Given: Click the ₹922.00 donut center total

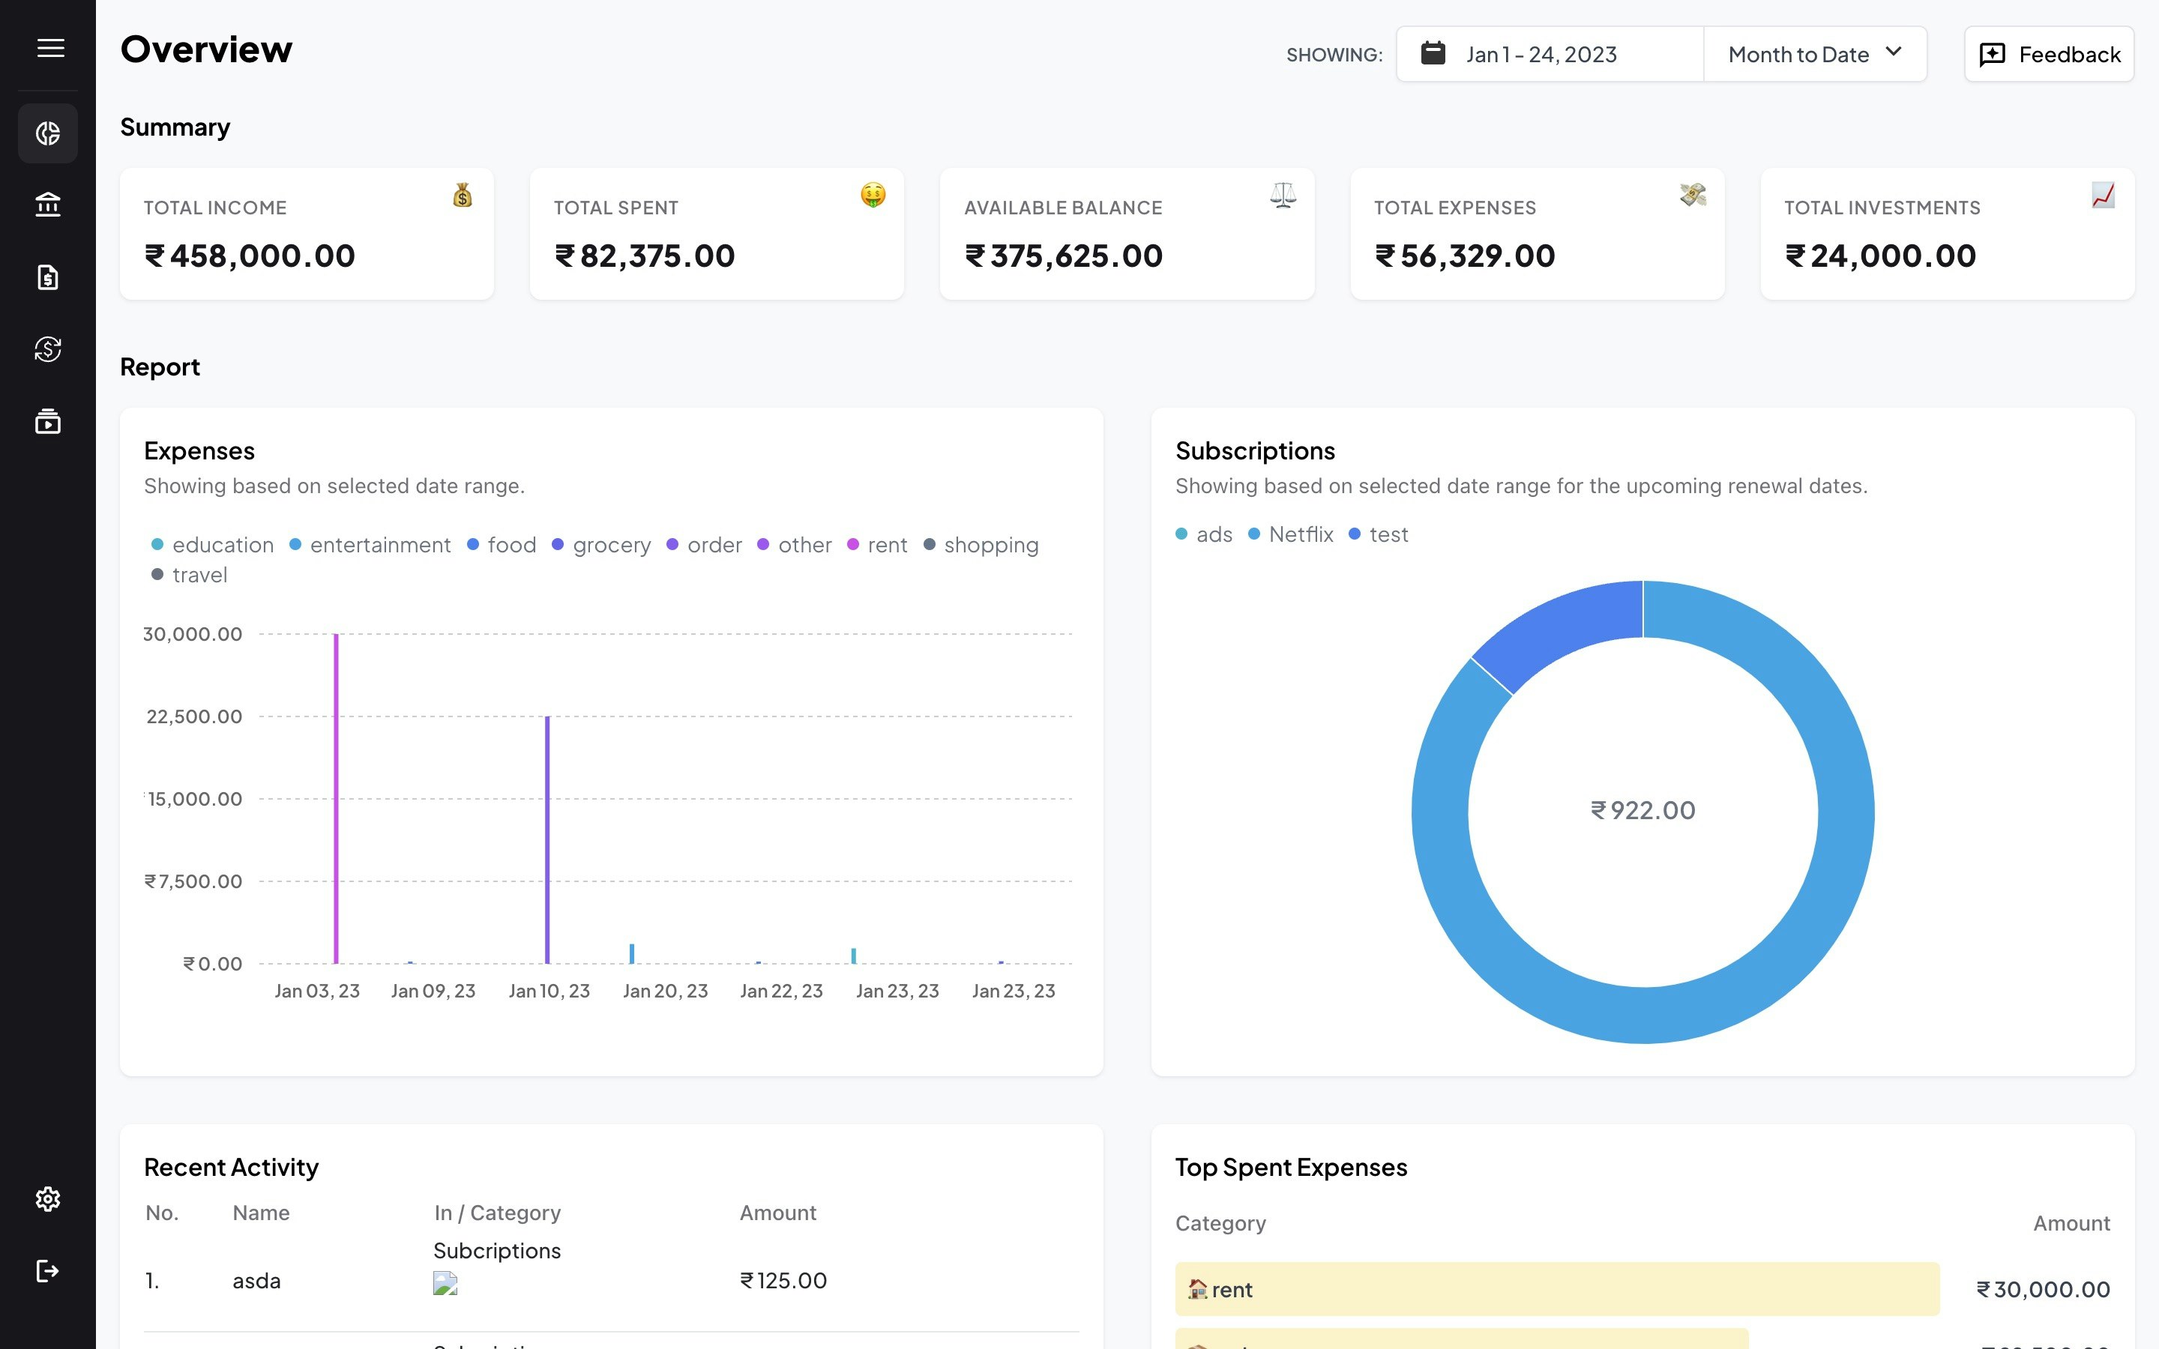Looking at the screenshot, I should pos(1642,810).
